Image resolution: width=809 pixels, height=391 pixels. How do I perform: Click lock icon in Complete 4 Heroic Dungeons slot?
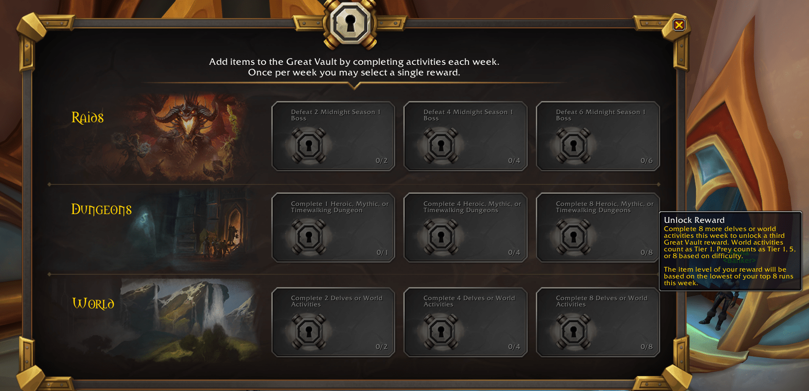coord(441,237)
